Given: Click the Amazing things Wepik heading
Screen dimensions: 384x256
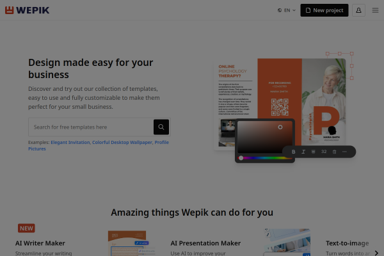Looking at the screenshot, I should coord(192,212).
